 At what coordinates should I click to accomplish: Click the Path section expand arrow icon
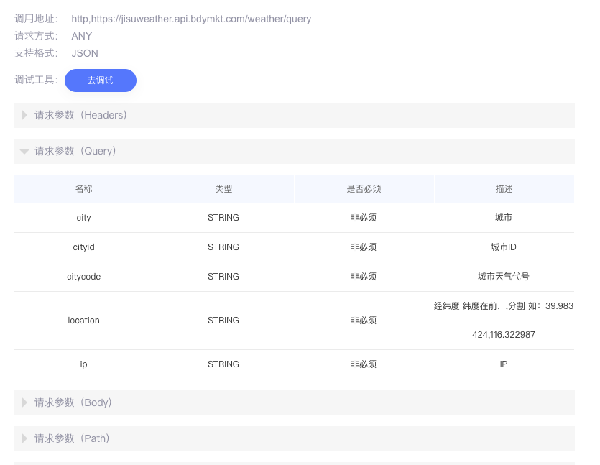coord(24,438)
